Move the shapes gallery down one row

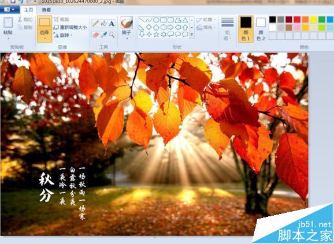(x=192, y=28)
